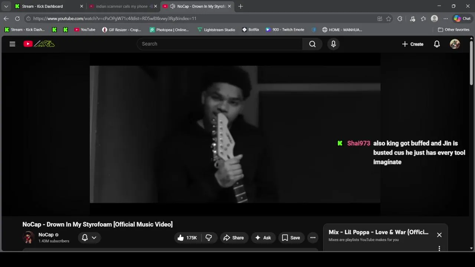
Task: Open GIF Resizer bookmark
Action: click(x=122, y=30)
